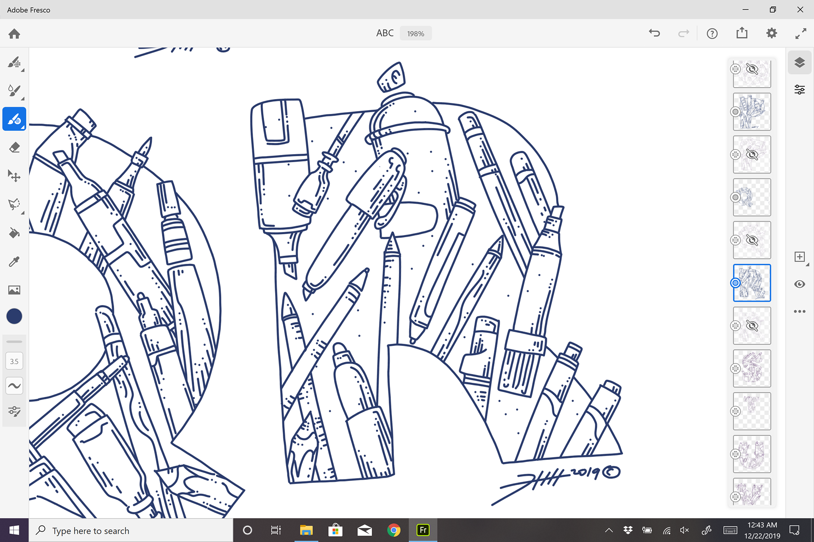Select the ninth layer thumbnail
The height and width of the screenshot is (542, 814).
point(752,411)
